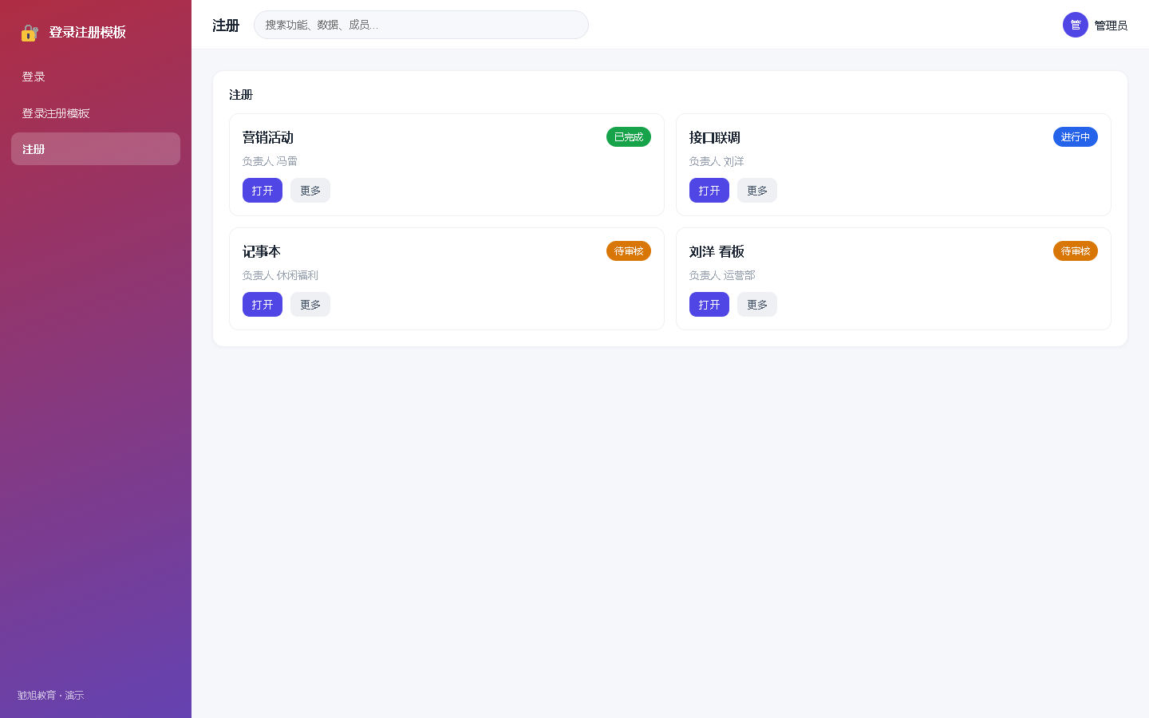Select the 注册 sidebar menu item

pos(96,149)
